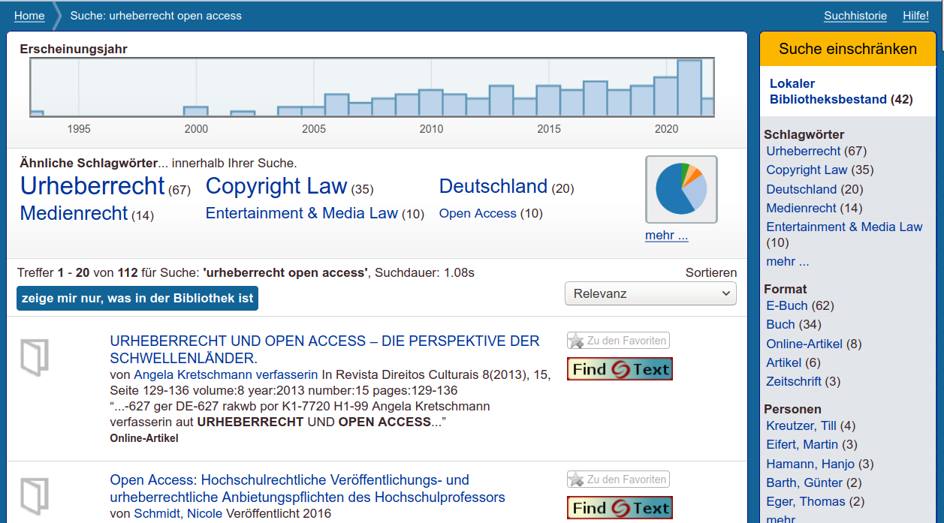Add second result to Favoriten
The height and width of the screenshot is (523, 944).
click(618, 479)
